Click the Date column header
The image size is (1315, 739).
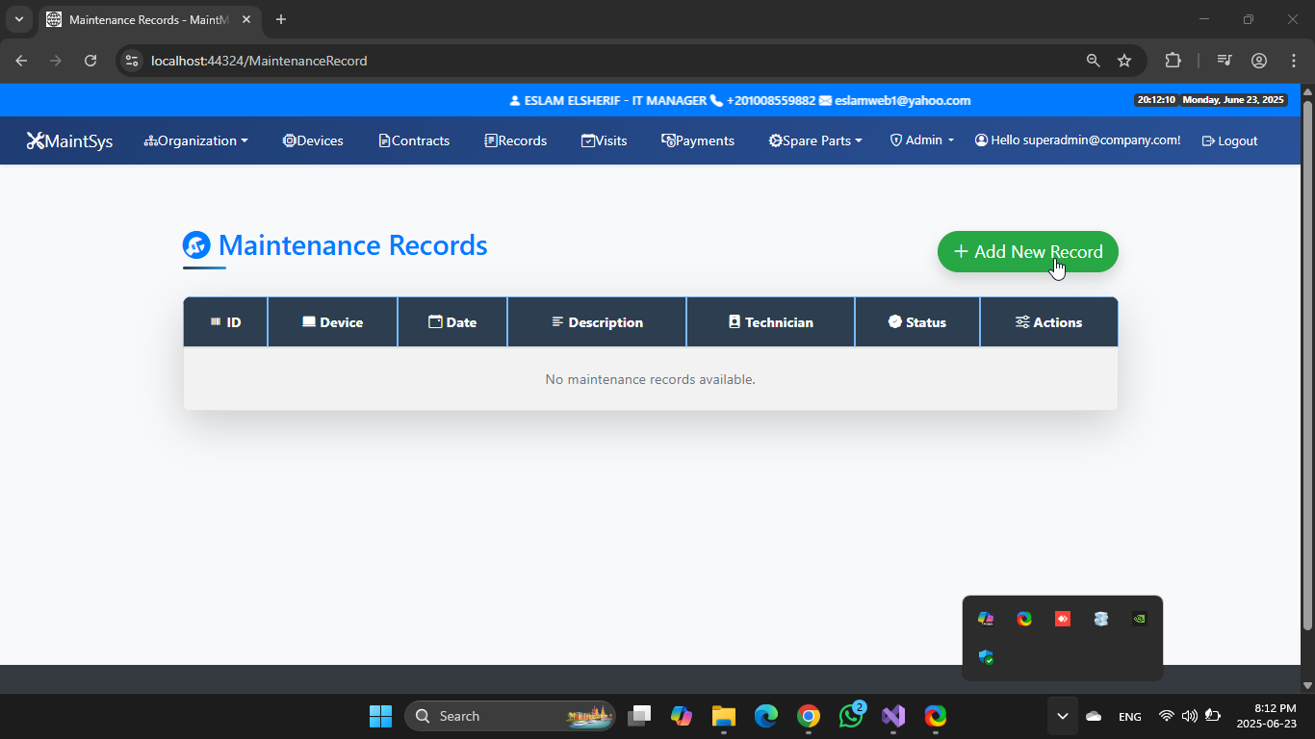tap(452, 322)
